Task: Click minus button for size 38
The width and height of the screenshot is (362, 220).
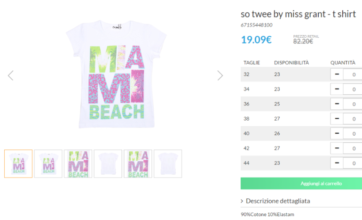Action: pos(337,119)
